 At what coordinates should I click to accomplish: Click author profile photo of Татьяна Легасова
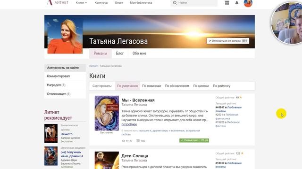[65, 36]
